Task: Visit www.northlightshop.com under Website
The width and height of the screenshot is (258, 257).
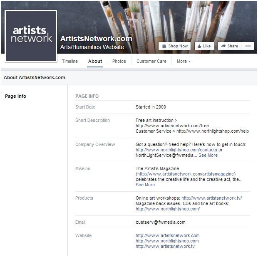Action: [x=167, y=241]
